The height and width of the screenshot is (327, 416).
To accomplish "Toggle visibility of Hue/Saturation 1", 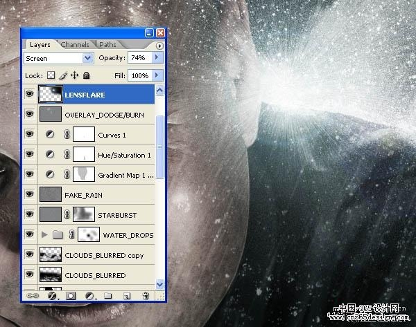I will (x=29, y=154).
